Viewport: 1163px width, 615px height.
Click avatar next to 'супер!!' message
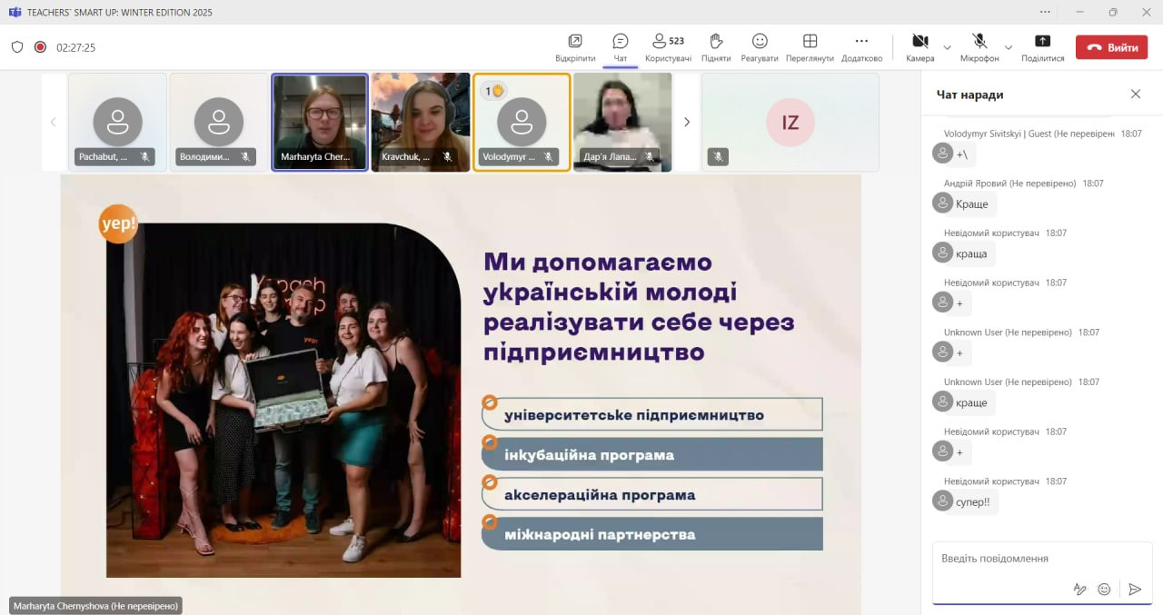942,500
